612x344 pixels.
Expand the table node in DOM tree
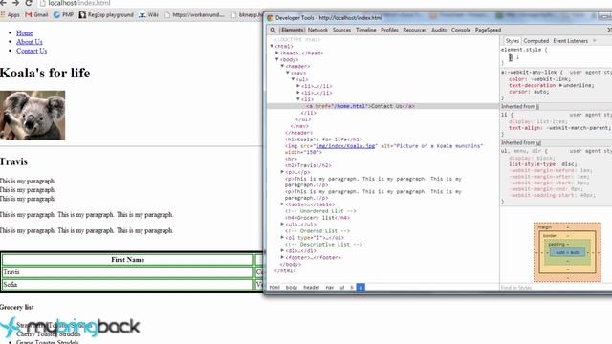click(x=282, y=204)
